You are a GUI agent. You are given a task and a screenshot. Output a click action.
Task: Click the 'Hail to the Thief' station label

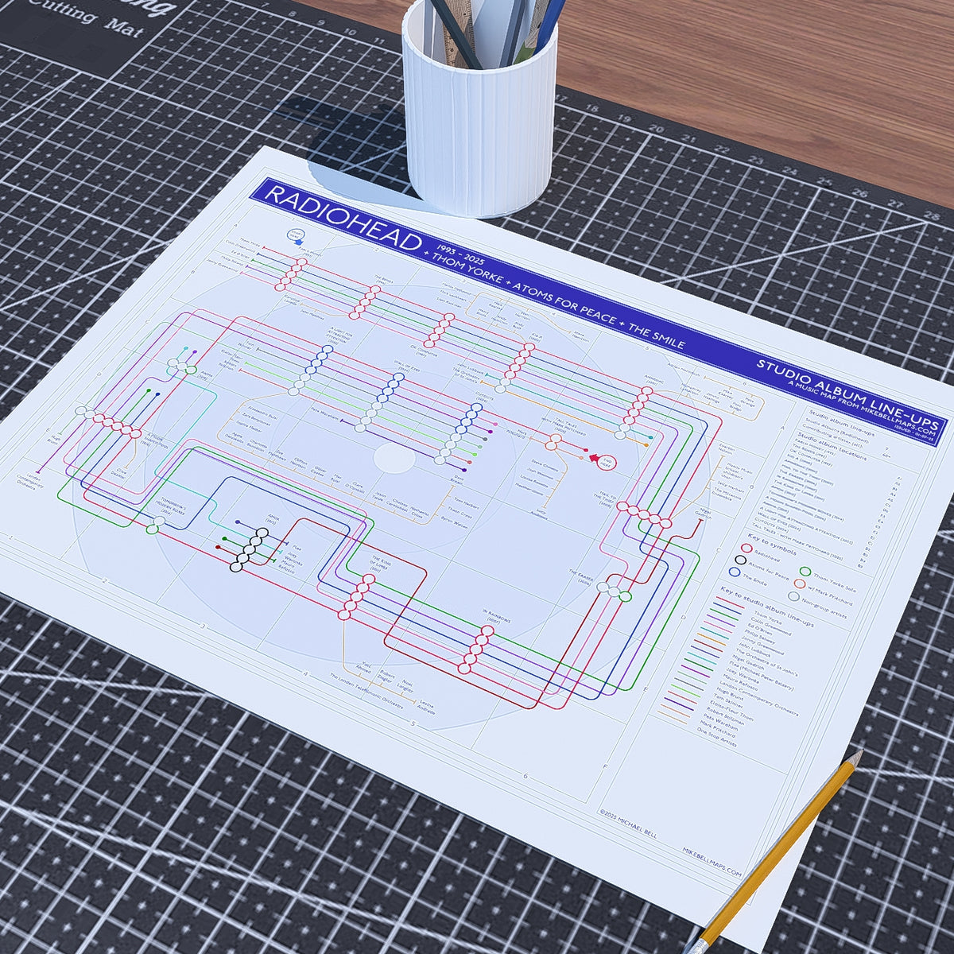(x=605, y=498)
